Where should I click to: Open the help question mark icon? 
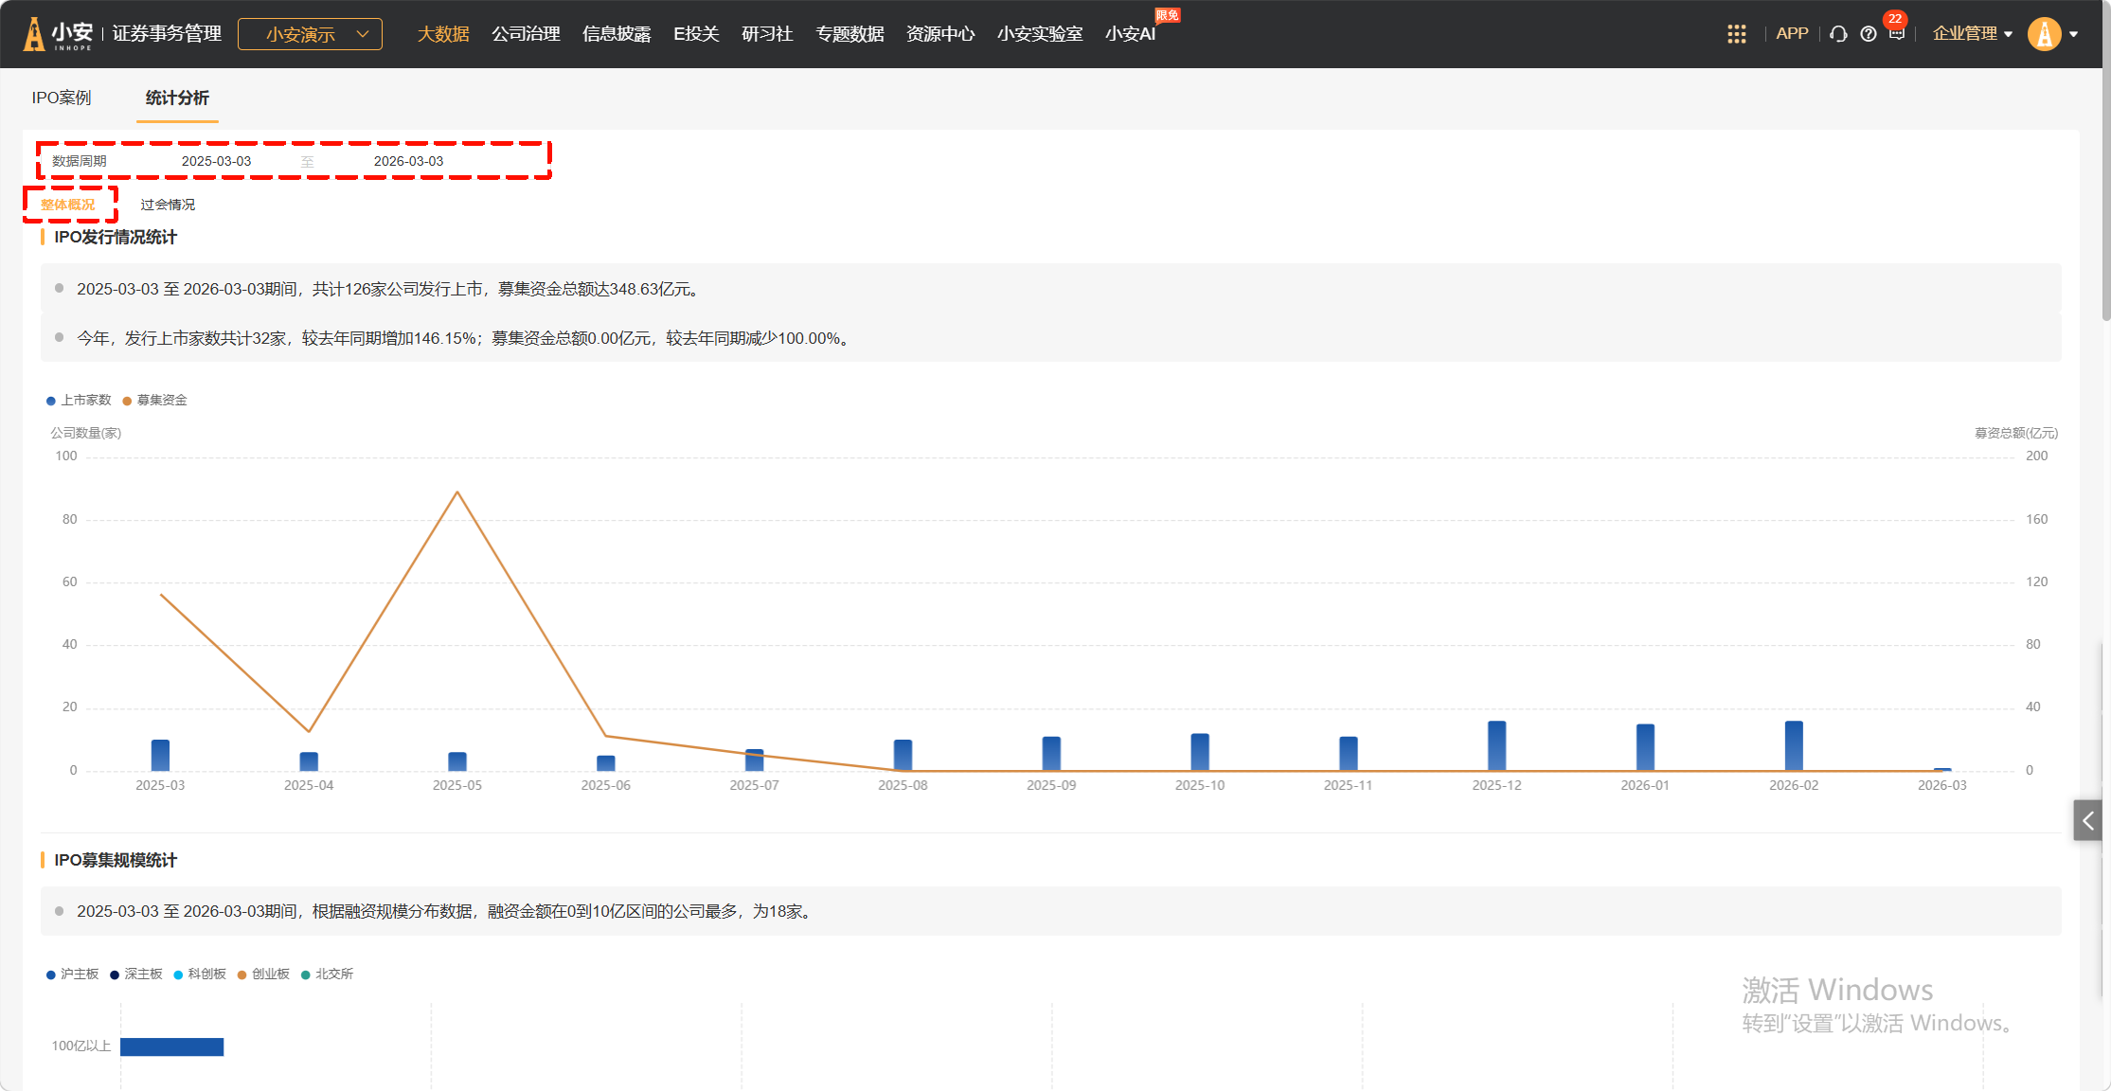point(1868,34)
